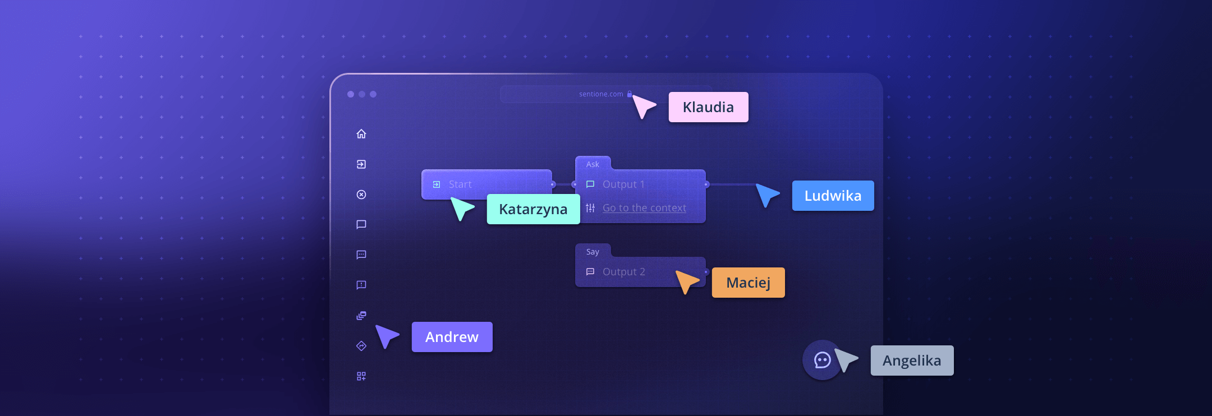Click the Start block's arrow icon

click(437, 184)
